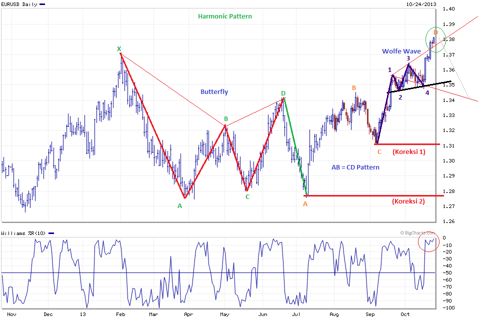The image size is (478, 322).
Task: Click the Wolfe Wave point "3" label
Action: (x=408, y=58)
